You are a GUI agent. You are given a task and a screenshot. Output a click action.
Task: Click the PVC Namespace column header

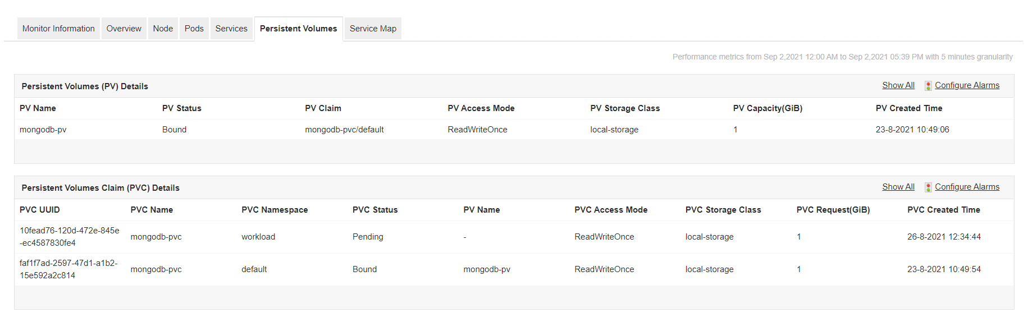275,210
